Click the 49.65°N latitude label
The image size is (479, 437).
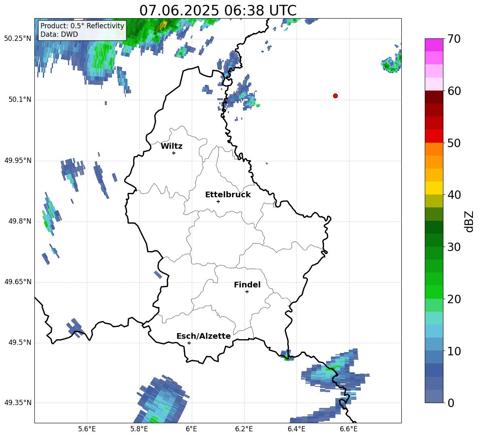pyautogui.click(x=18, y=282)
